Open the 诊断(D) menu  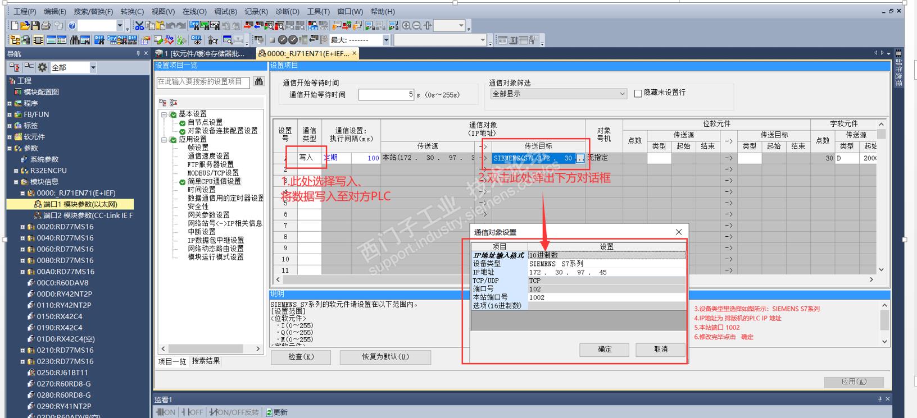287,11
